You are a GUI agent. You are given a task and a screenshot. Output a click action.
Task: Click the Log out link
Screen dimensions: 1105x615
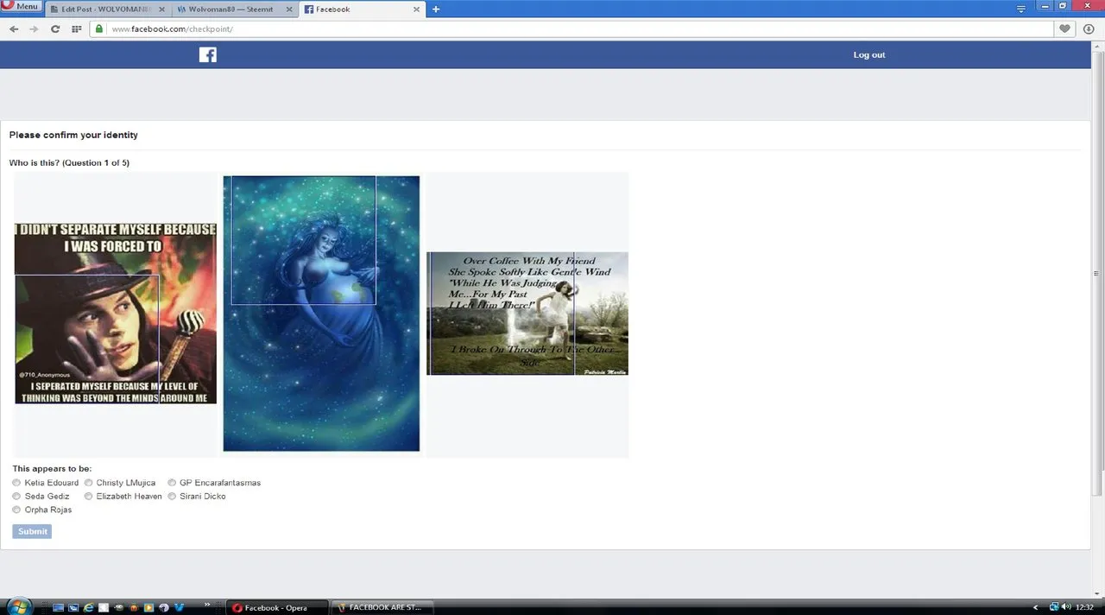pyautogui.click(x=869, y=54)
